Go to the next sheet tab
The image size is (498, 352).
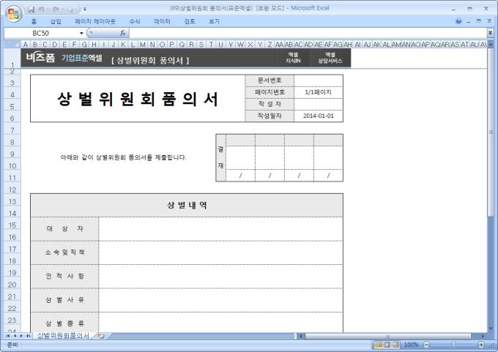click(x=21, y=336)
